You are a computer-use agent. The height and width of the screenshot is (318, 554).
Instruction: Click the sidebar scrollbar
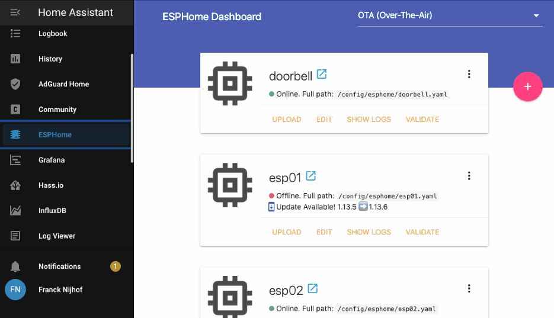click(132, 108)
